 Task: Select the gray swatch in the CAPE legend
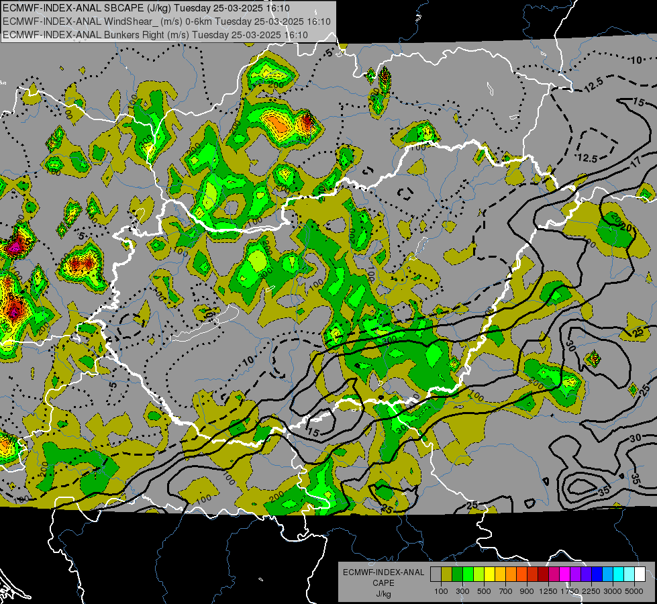pyautogui.click(x=436, y=574)
